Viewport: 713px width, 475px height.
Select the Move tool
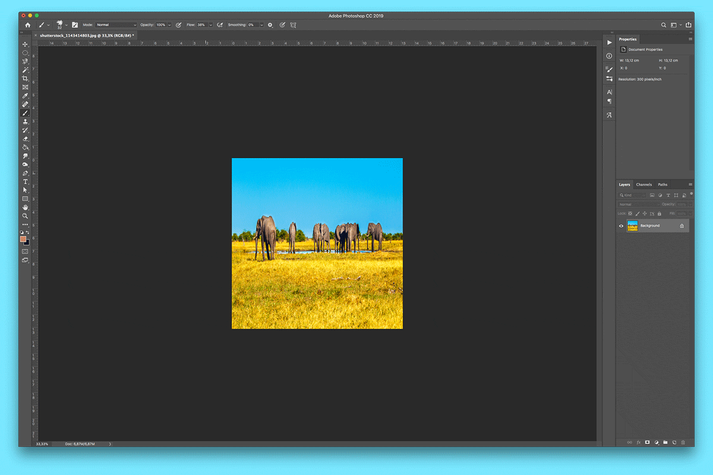click(x=25, y=45)
